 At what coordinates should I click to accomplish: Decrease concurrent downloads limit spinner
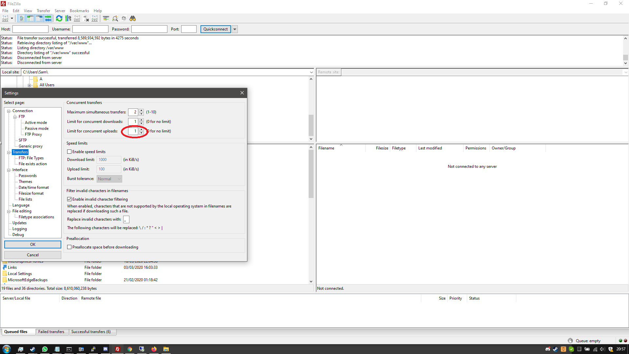(x=141, y=123)
